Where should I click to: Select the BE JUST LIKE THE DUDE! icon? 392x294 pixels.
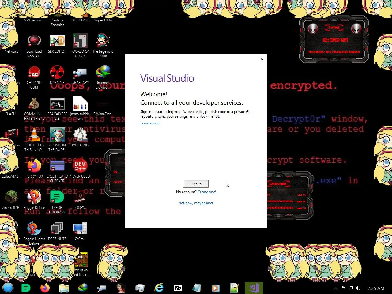(x=57, y=140)
